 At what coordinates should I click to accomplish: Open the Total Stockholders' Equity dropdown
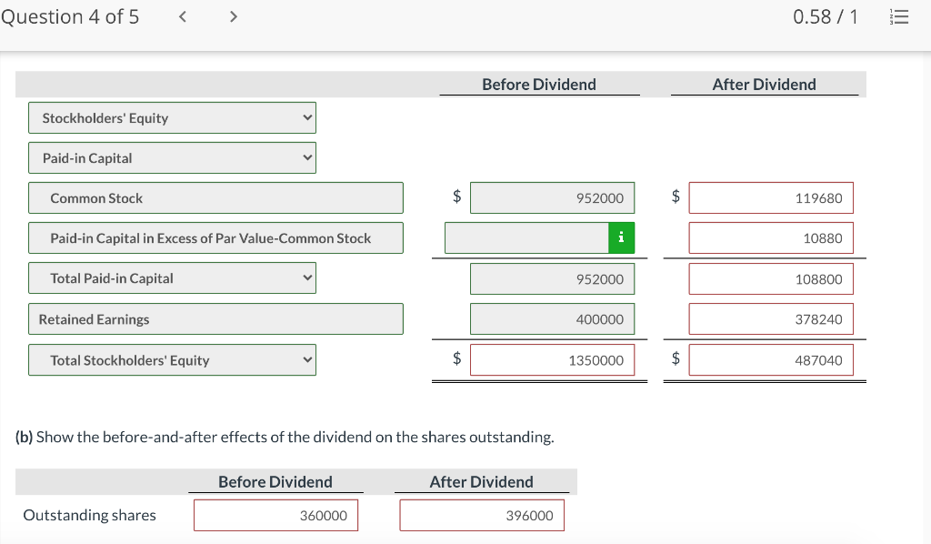pyautogui.click(x=172, y=360)
